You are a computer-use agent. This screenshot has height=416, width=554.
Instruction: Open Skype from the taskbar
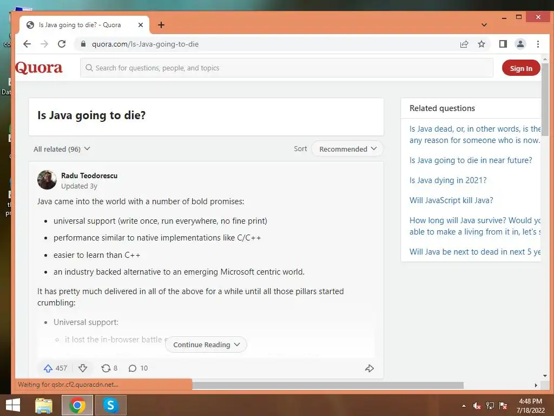[110, 405]
